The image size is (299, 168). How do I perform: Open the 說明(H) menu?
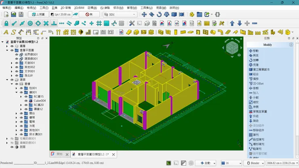(x=174, y=8)
